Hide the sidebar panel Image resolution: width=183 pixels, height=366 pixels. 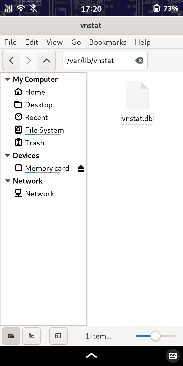point(58,336)
